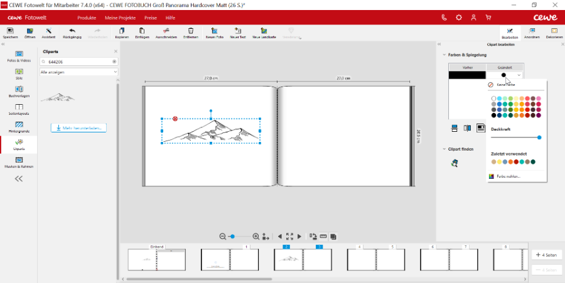Collapse left sidebar with double chevron at bottom

19,179
